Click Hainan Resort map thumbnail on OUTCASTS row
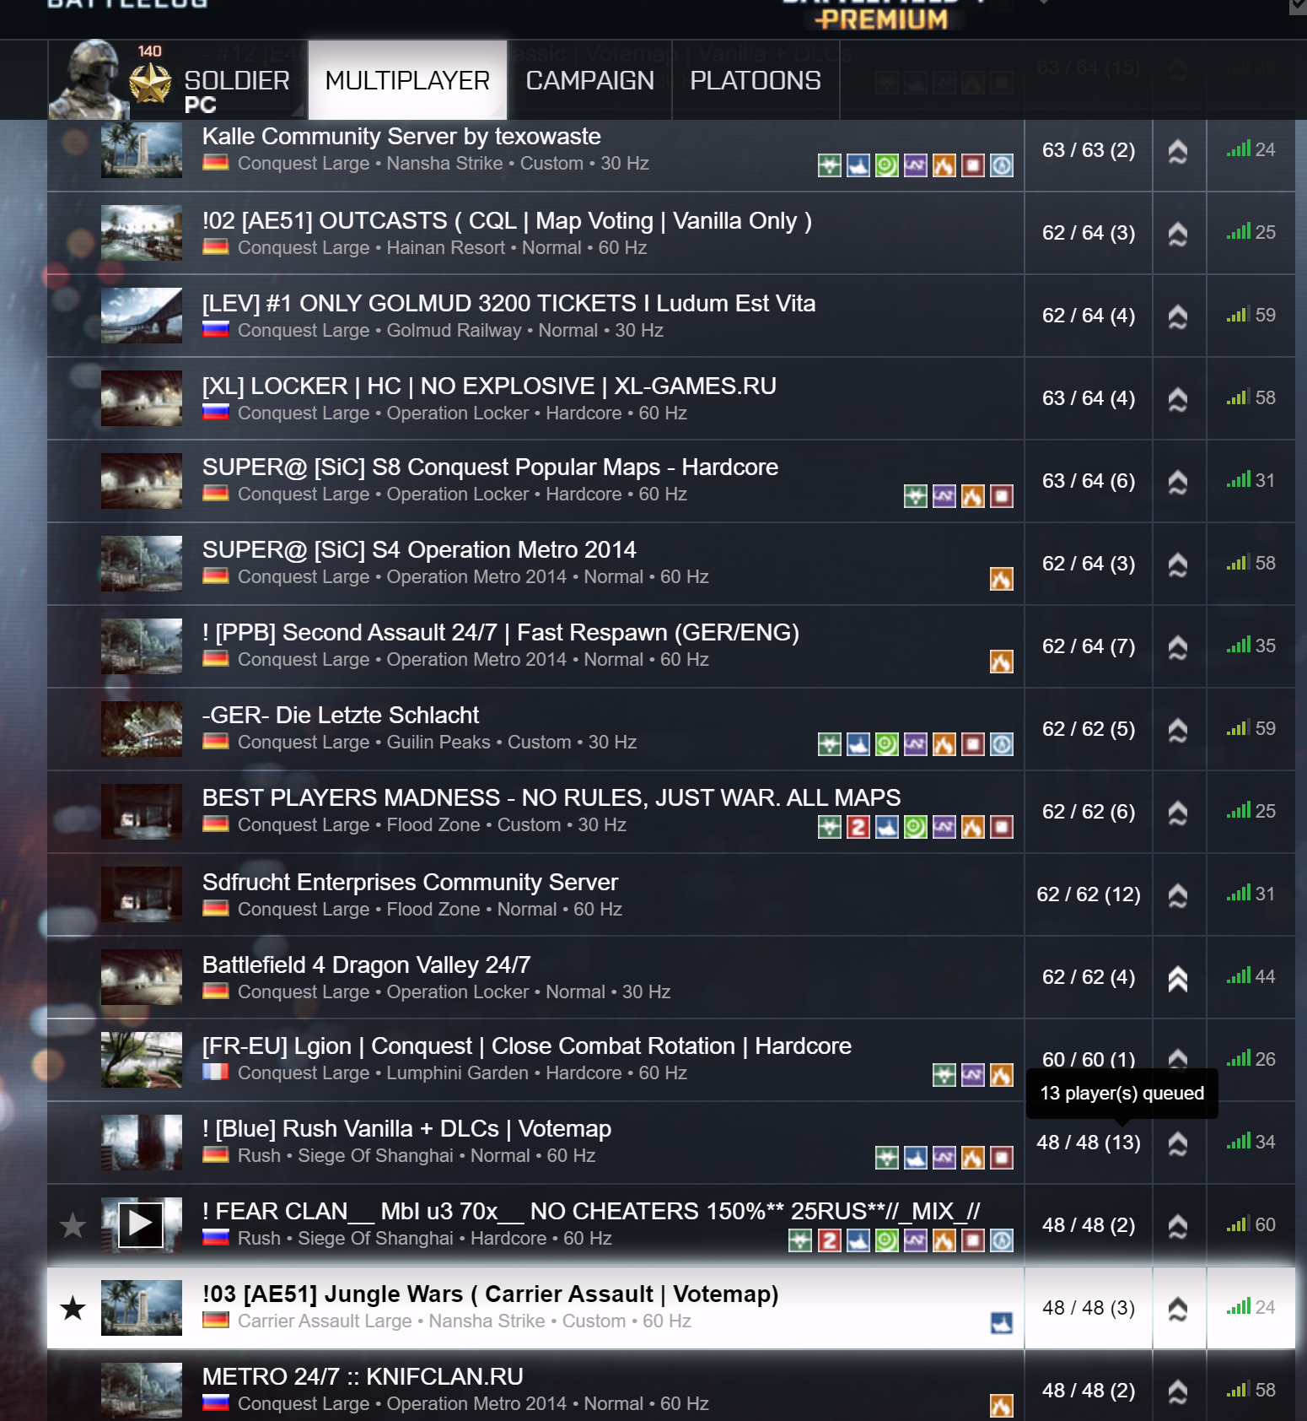This screenshot has height=1421, width=1307. click(142, 233)
